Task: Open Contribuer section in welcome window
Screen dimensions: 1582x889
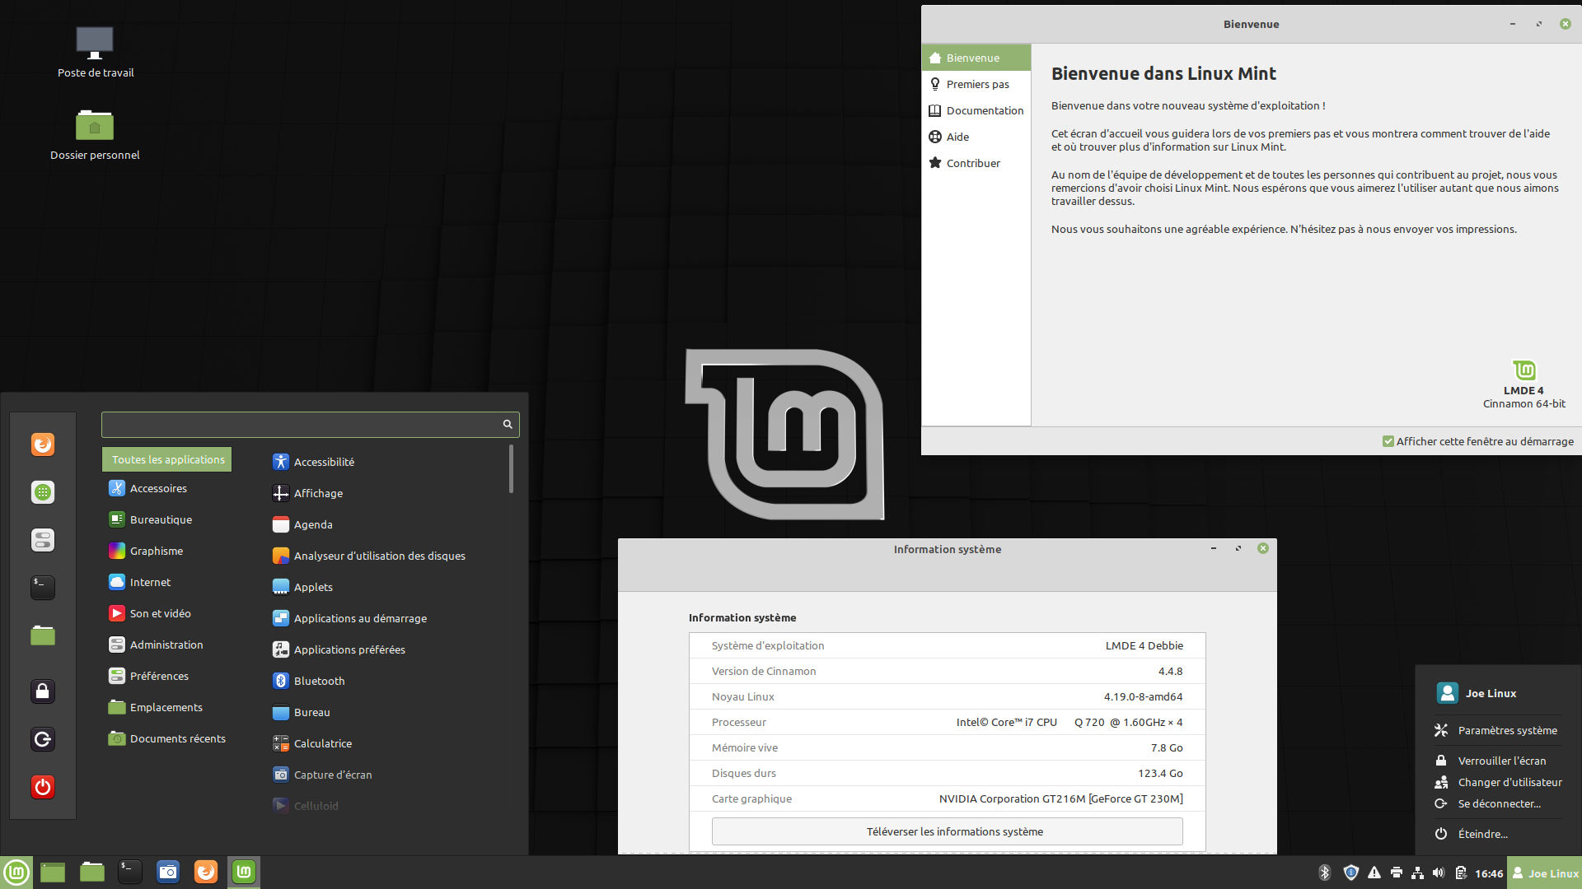Action: click(976, 163)
